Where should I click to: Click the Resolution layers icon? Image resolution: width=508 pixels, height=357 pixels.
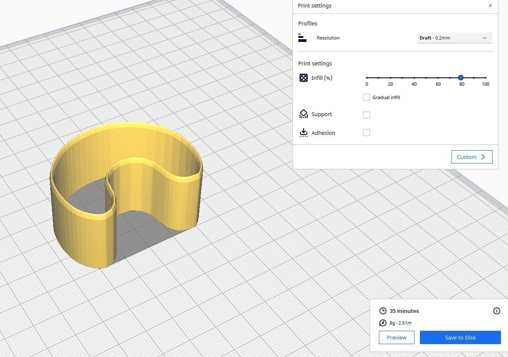click(x=302, y=38)
